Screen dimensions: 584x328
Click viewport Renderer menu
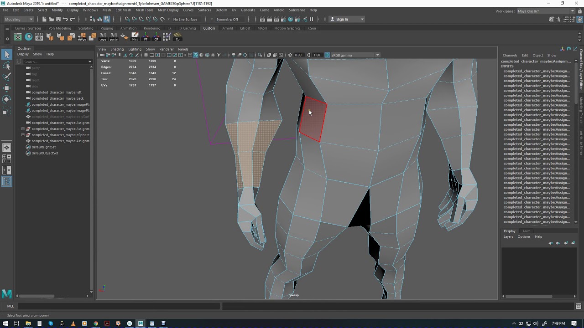(x=167, y=49)
